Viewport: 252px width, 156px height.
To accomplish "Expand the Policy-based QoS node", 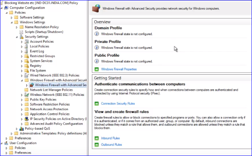I will 17,129.
